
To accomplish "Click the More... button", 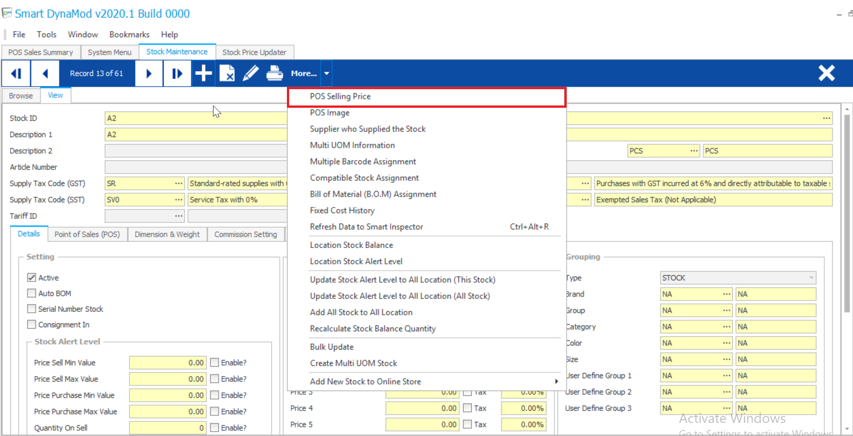I will coord(304,73).
